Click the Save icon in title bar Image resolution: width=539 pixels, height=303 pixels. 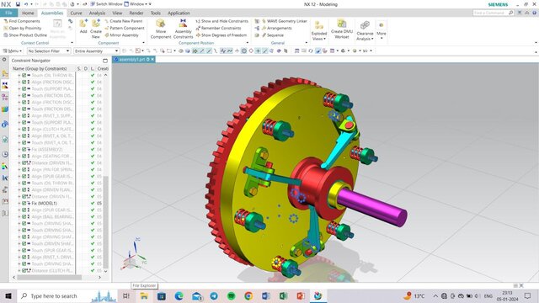[x=18, y=4]
